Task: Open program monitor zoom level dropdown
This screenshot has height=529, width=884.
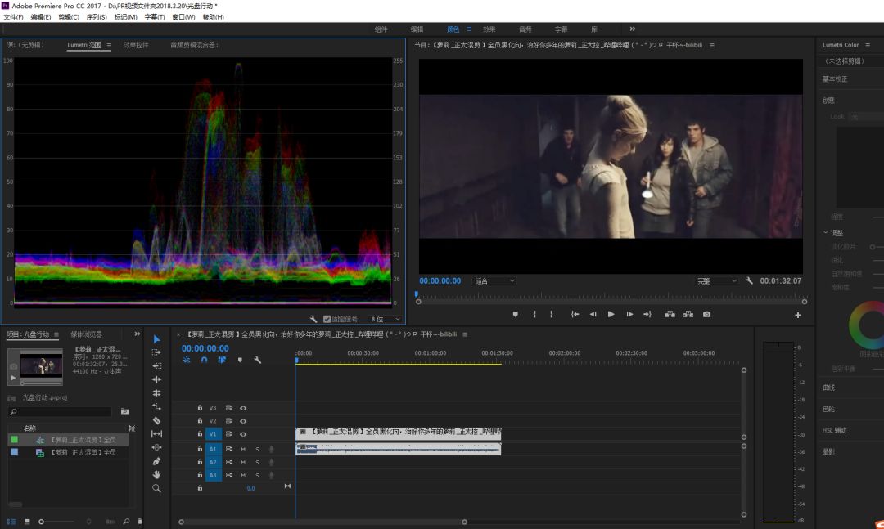Action: click(494, 280)
